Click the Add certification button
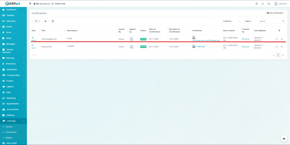 [x=275, y=13]
